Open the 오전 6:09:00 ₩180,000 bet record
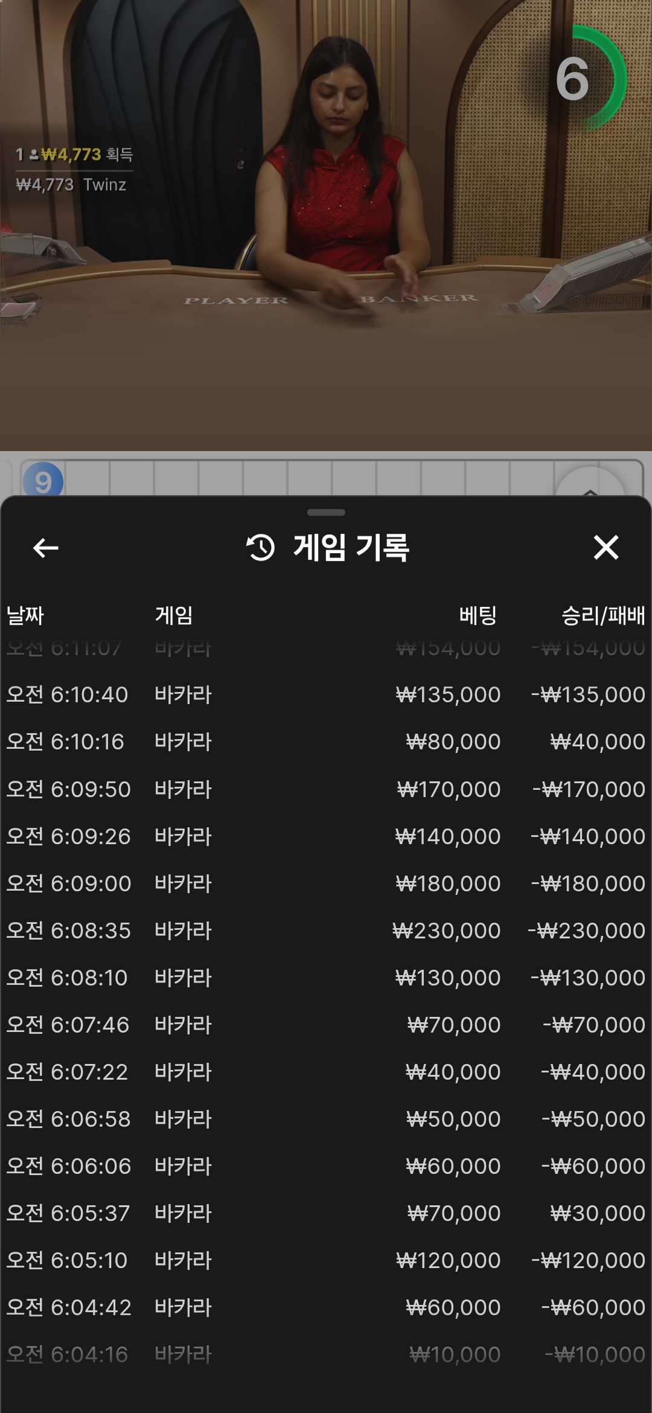The width and height of the screenshot is (652, 1413). click(326, 883)
